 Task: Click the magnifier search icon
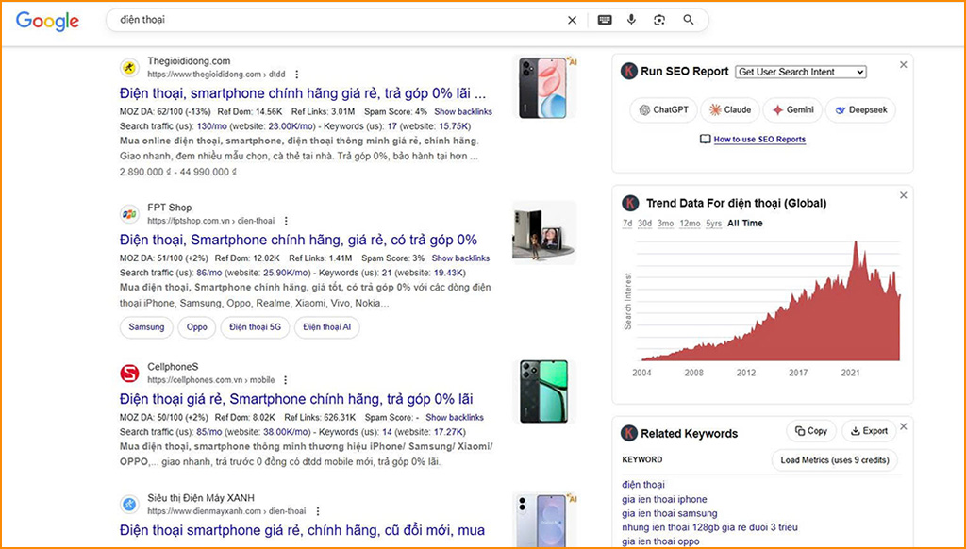pyautogui.click(x=688, y=20)
